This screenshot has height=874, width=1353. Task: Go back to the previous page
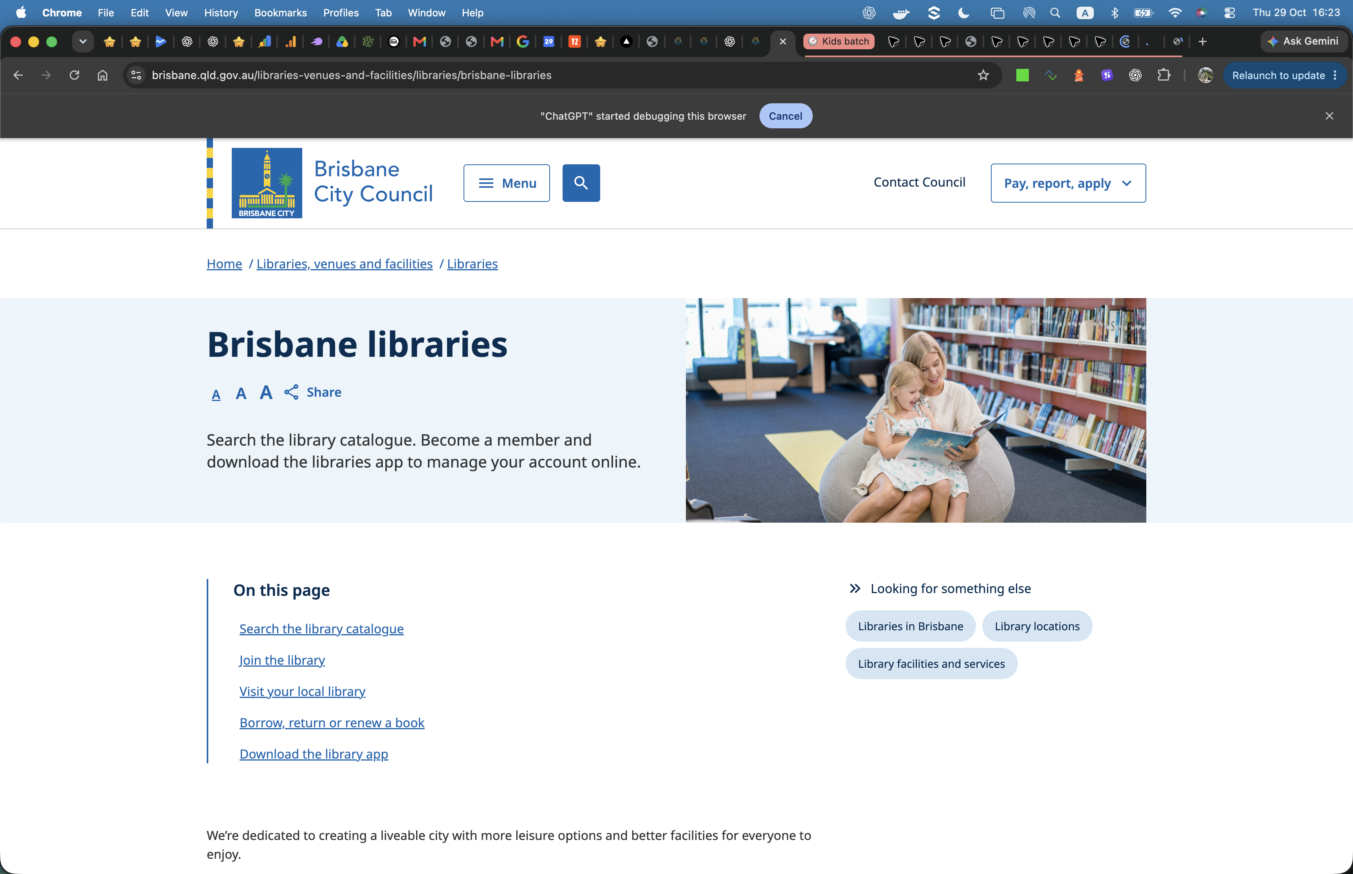pos(18,75)
